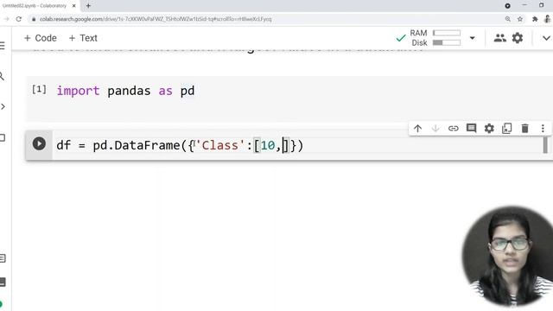Open a new browser tab
This screenshot has width=553, height=311.
(88, 6)
